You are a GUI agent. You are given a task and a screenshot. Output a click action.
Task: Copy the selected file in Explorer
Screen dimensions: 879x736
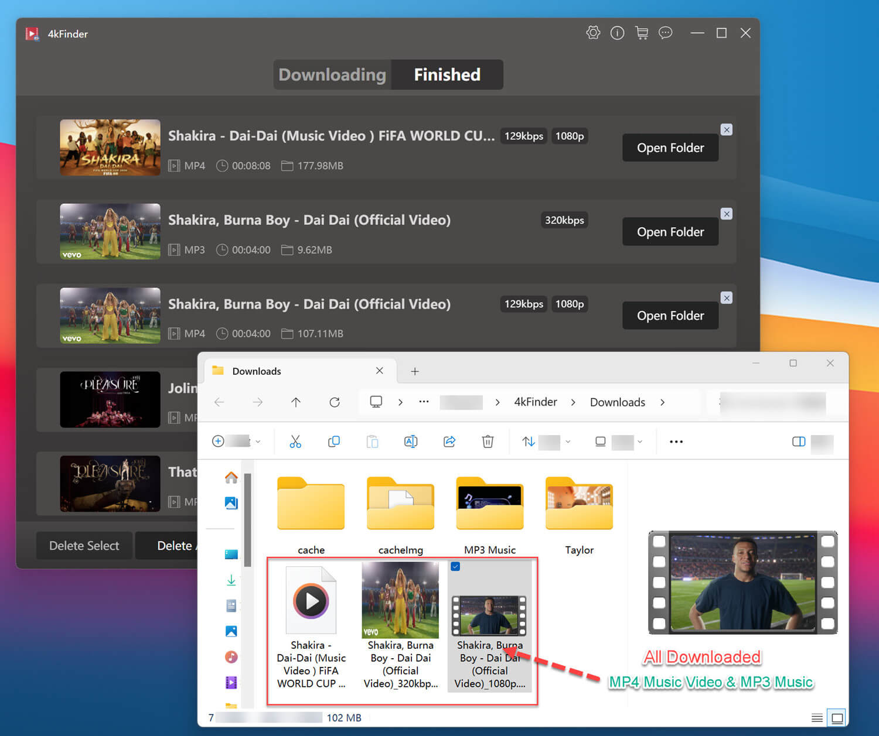(334, 441)
